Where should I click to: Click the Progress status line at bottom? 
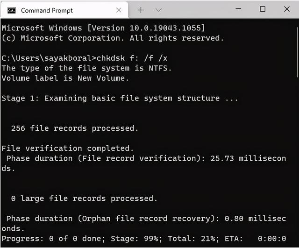pos(144,239)
